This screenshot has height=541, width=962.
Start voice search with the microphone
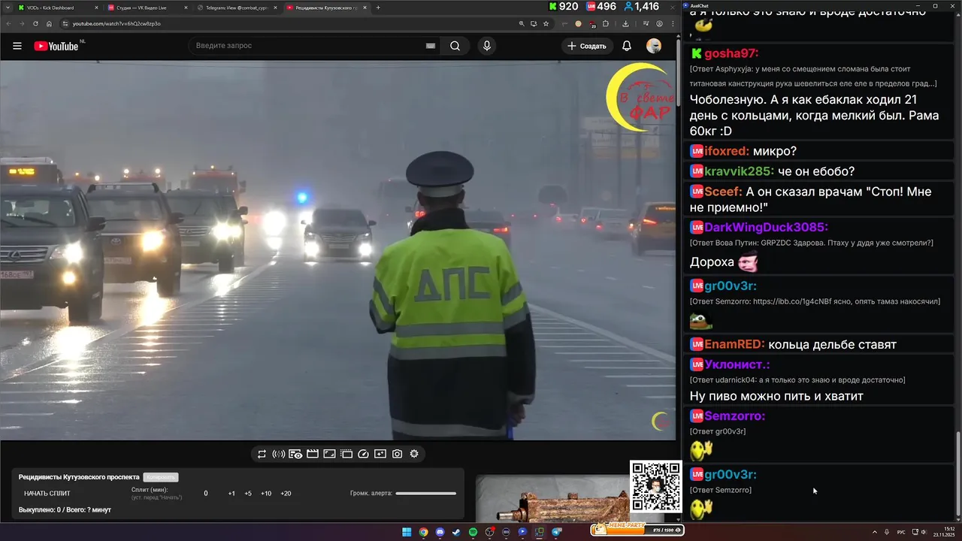click(487, 46)
